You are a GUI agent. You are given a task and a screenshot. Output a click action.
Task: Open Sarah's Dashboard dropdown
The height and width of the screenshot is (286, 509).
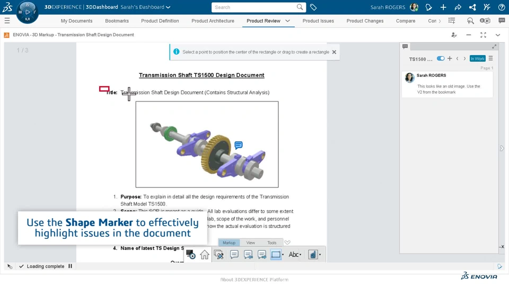click(x=145, y=7)
